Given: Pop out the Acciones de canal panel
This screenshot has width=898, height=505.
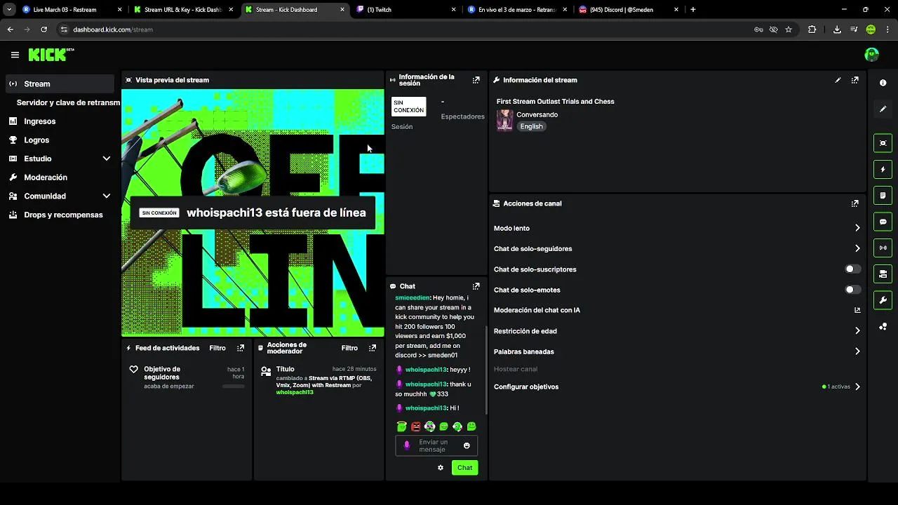Looking at the screenshot, I should coord(855,203).
